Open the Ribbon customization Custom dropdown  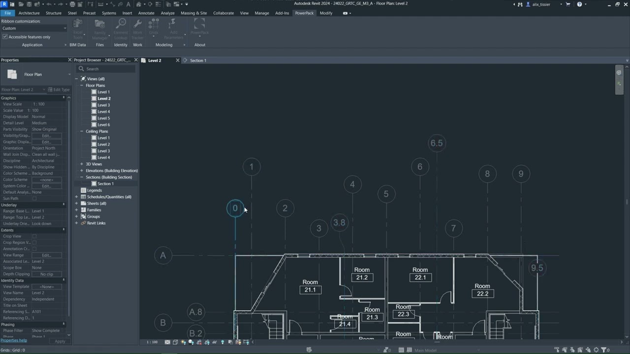tap(33, 28)
